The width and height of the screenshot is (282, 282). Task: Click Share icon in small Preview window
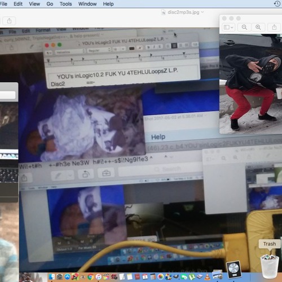[x=274, y=28]
